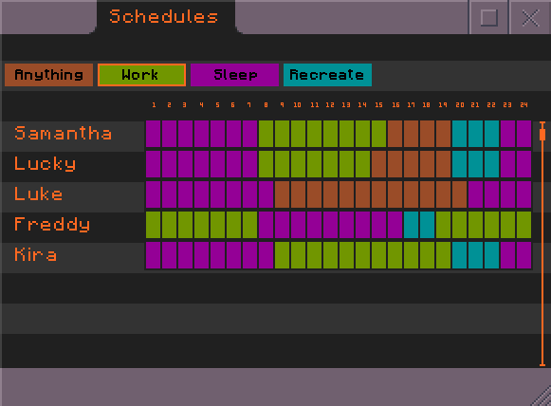Click Samantha's hour 1 sleep cell
Viewport: 551px width, 406px height.
point(154,134)
